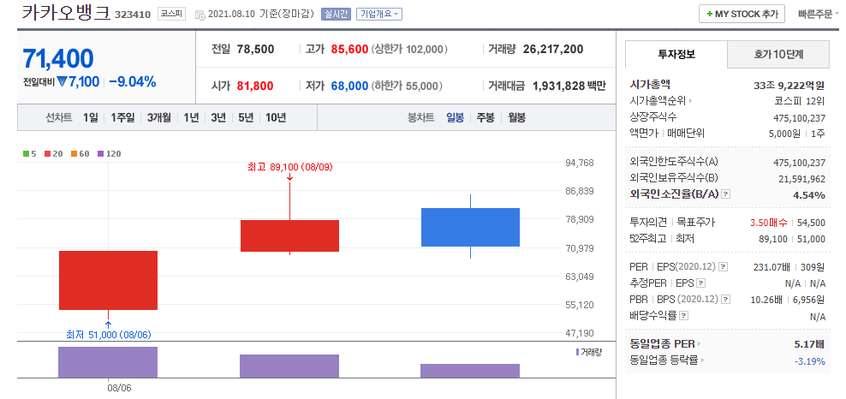
Task: Open the 외국인소진율 help question icon
Action: [726, 194]
